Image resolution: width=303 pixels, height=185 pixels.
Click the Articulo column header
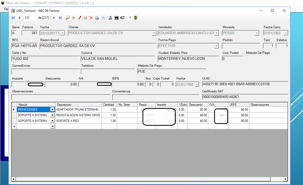coord(36,105)
